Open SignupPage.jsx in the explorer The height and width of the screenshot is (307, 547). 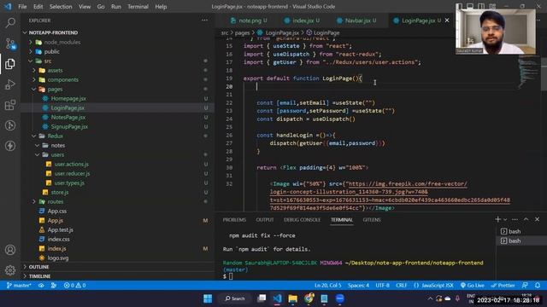click(x=69, y=127)
